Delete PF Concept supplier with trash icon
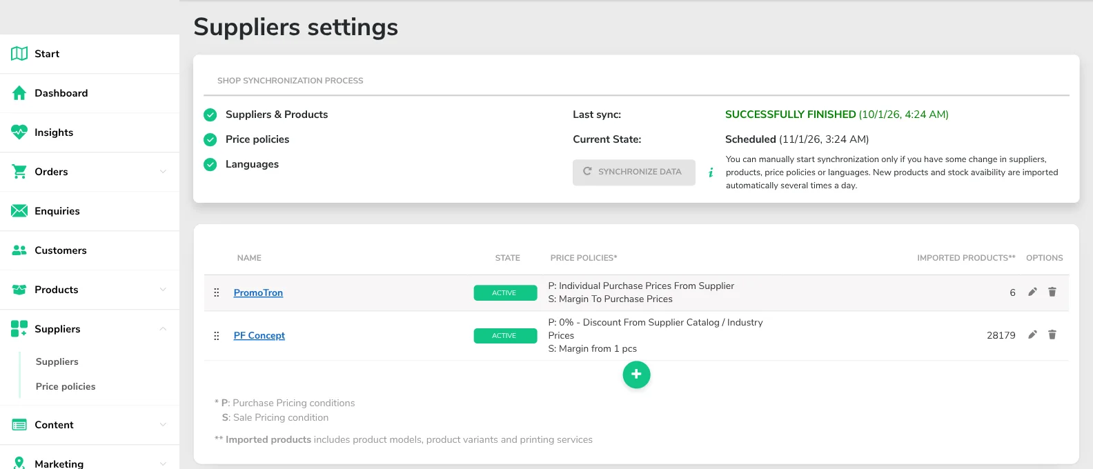This screenshot has width=1093, height=469. pos(1052,335)
